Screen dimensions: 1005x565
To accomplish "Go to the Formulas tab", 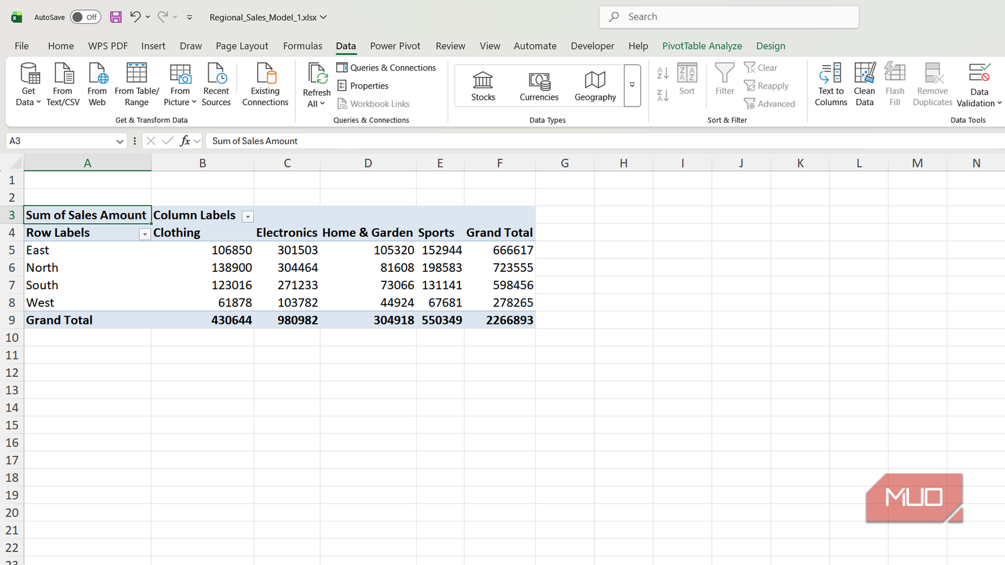I will (x=302, y=46).
